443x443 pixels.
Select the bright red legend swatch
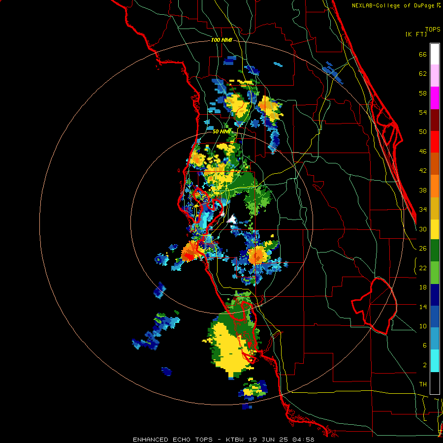(435, 142)
